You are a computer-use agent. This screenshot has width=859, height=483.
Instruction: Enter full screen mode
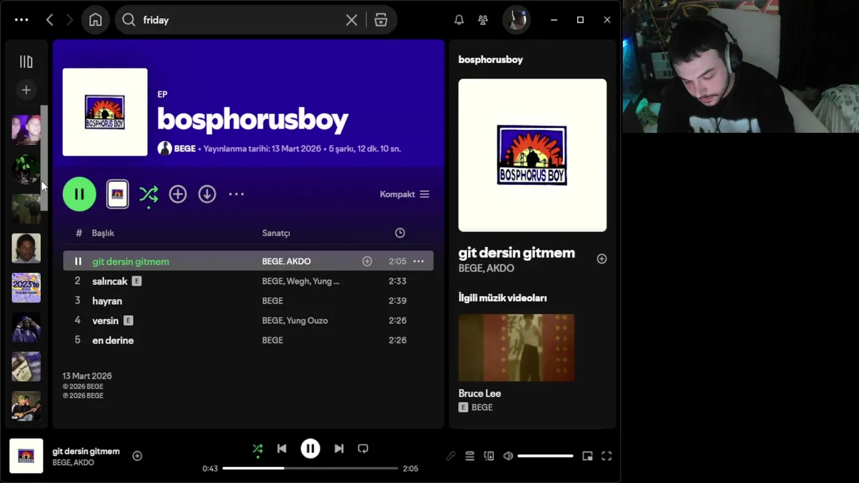point(607,456)
